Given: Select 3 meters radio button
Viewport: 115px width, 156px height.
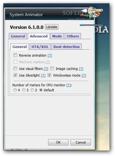Looking at the screenshot, I should click(x=24, y=90).
